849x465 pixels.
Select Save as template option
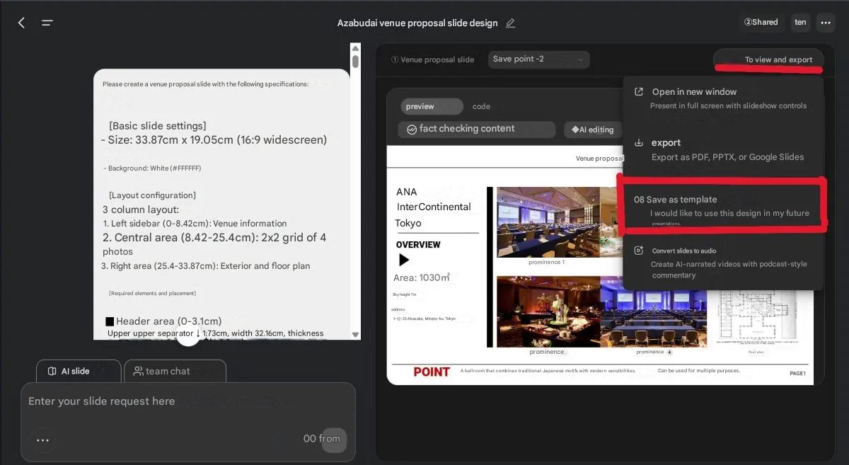pos(722,205)
